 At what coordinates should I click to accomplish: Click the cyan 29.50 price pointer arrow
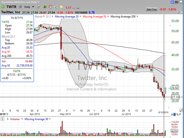pyautogui.click(x=169, y=88)
